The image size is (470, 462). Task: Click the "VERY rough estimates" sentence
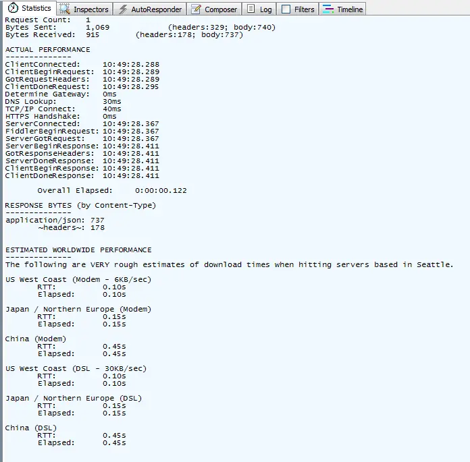(x=230, y=264)
